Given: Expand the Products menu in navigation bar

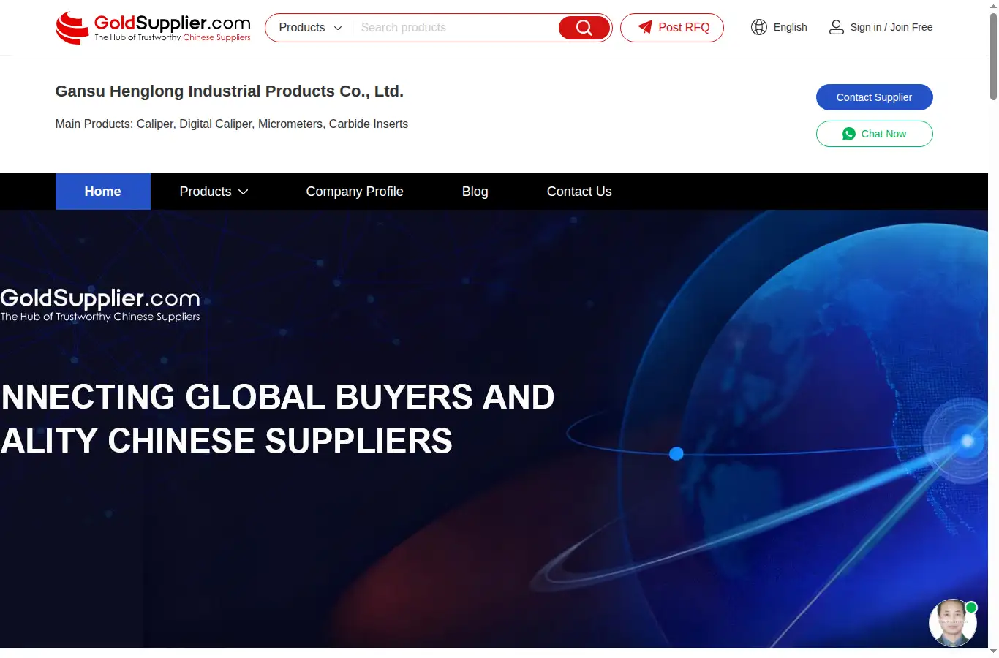Looking at the screenshot, I should [214, 192].
